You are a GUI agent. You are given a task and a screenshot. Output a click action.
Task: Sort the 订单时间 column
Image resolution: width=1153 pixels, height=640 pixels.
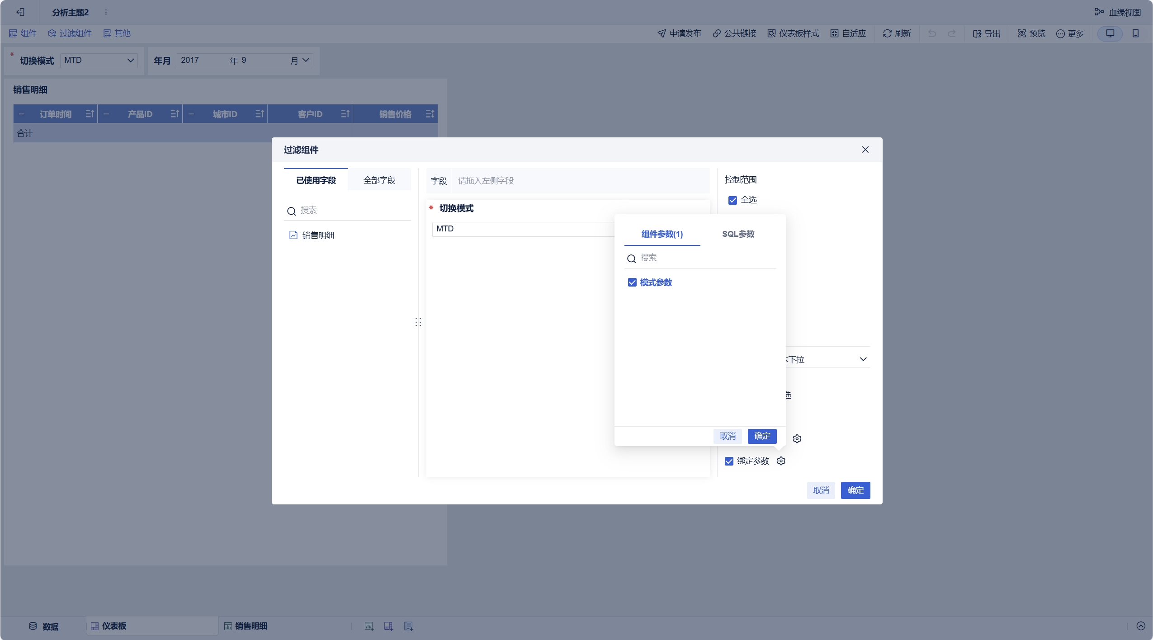click(x=90, y=114)
